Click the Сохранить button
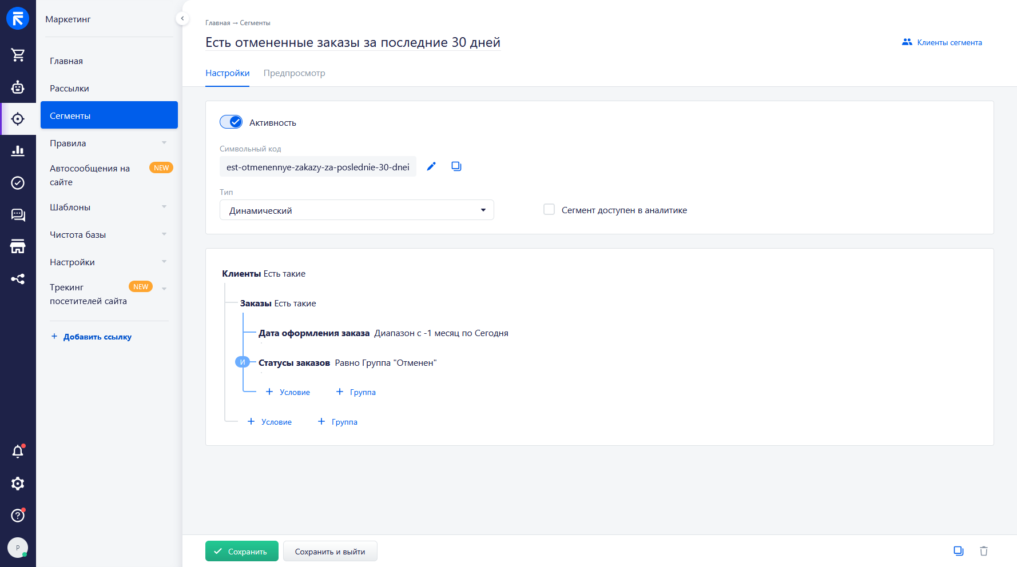The width and height of the screenshot is (1017, 567). (242, 551)
